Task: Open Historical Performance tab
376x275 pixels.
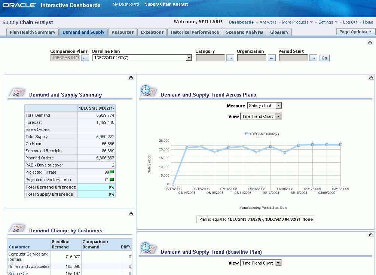Action: [195, 32]
